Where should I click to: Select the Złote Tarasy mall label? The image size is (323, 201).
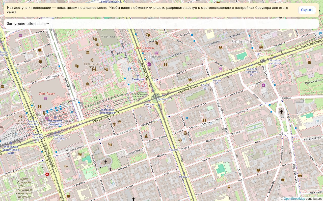[47, 94]
